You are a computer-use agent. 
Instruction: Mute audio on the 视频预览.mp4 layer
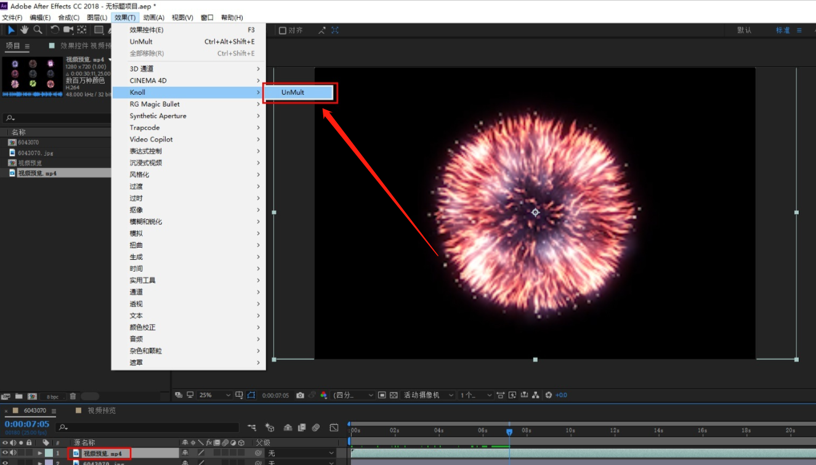(x=13, y=453)
